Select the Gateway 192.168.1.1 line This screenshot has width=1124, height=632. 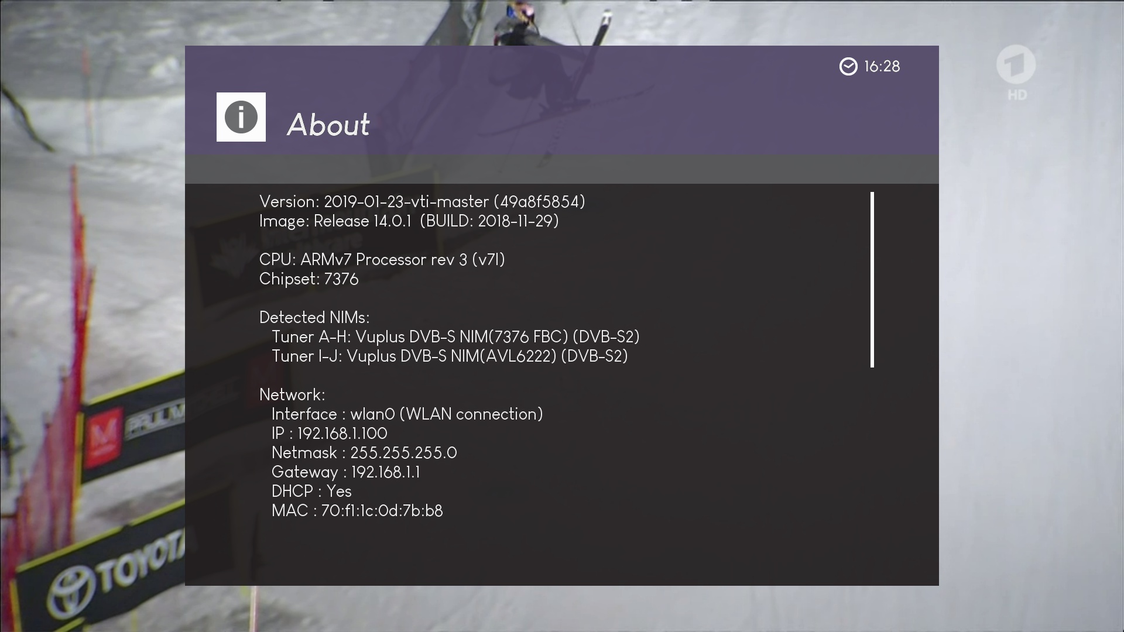[346, 472]
